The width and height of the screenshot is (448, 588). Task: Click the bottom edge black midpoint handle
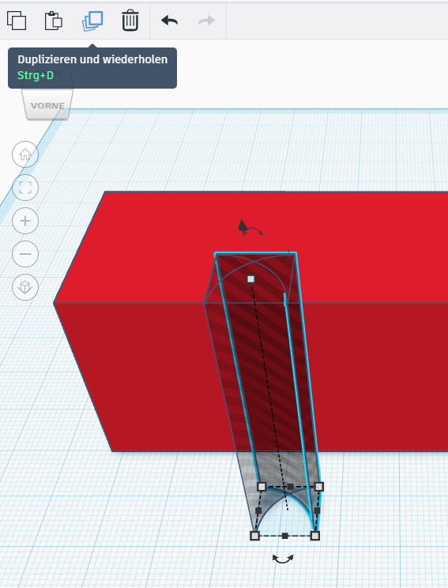coord(284,536)
